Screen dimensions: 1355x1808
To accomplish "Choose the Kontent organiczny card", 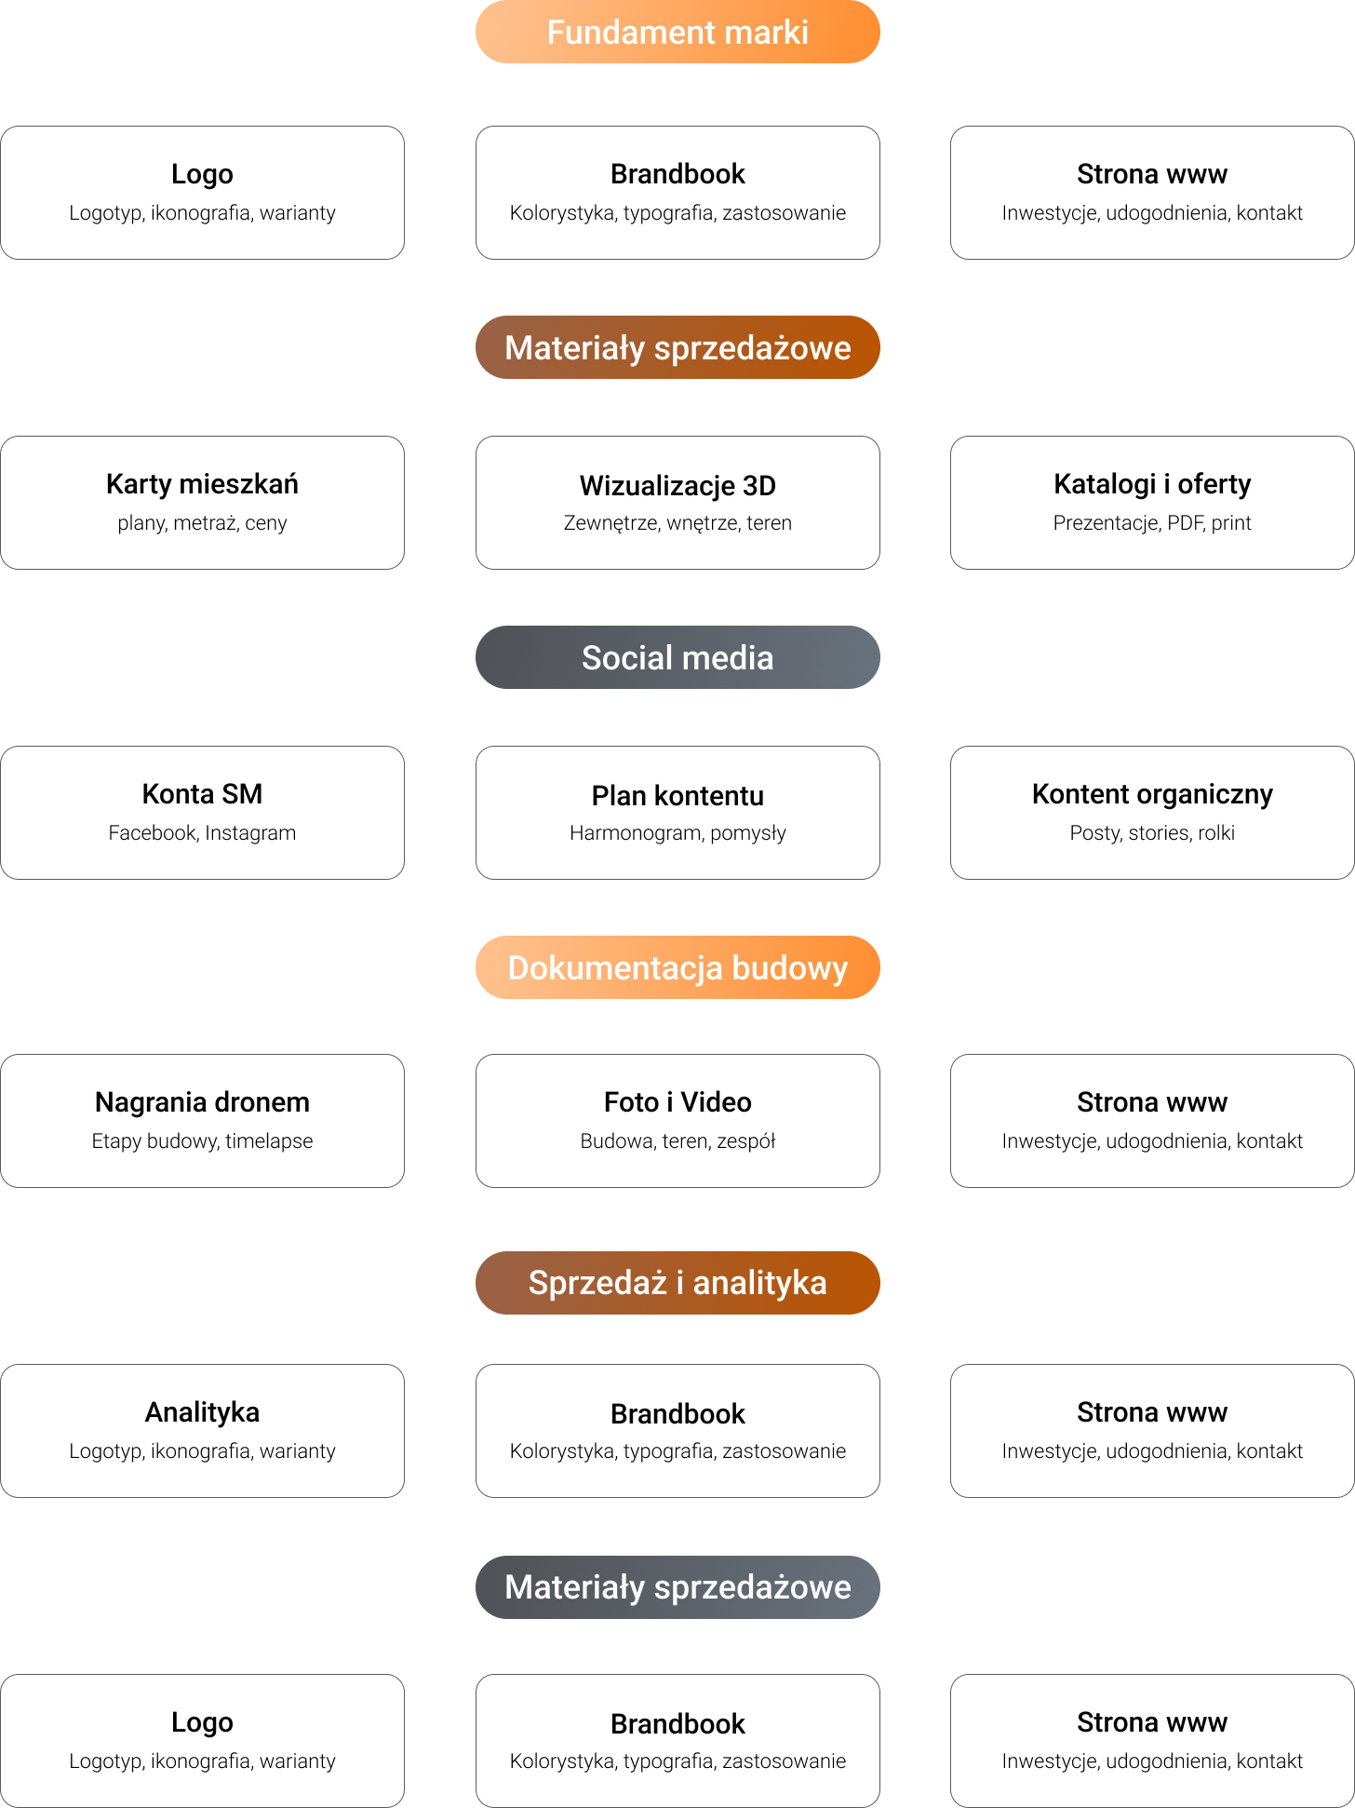I will tap(1152, 813).
